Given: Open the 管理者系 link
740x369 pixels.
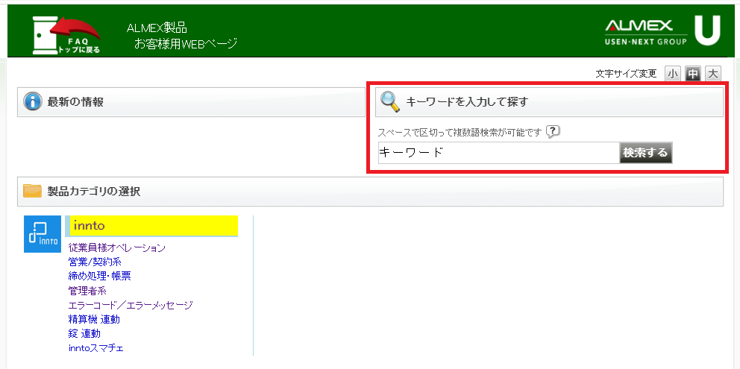Looking at the screenshot, I should tap(87, 291).
